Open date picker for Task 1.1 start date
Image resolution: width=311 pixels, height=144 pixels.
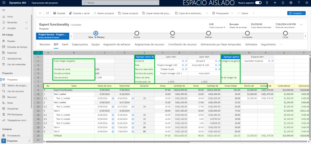113,98
